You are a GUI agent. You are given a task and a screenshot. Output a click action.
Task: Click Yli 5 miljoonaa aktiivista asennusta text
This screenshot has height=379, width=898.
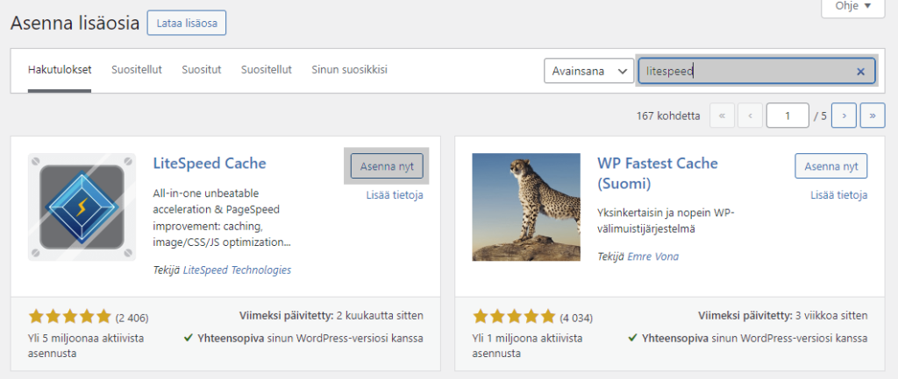(x=86, y=346)
